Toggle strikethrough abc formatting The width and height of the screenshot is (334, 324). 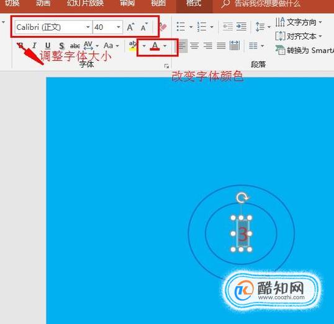point(74,45)
